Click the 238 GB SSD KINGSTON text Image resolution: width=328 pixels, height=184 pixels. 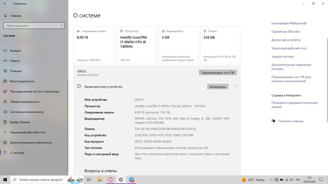point(165,129)
